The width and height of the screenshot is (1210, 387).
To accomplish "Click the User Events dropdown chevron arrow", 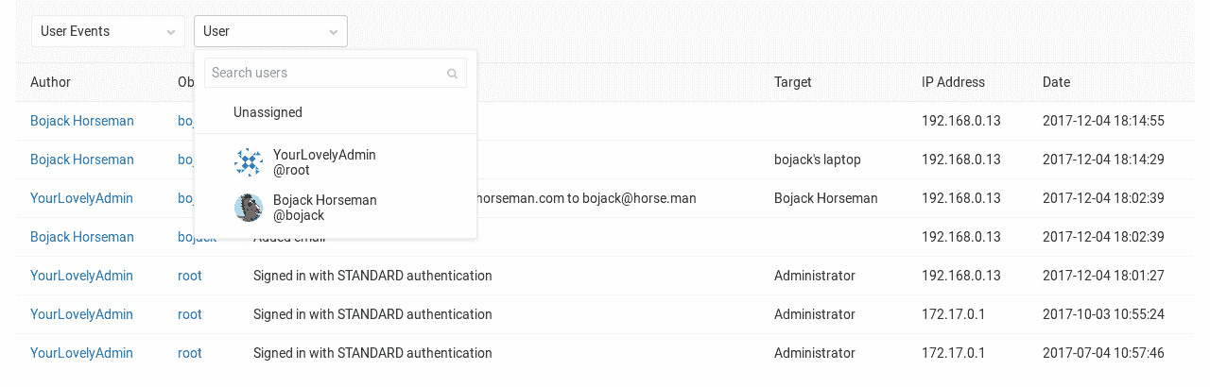I will (x=170, y=32).
